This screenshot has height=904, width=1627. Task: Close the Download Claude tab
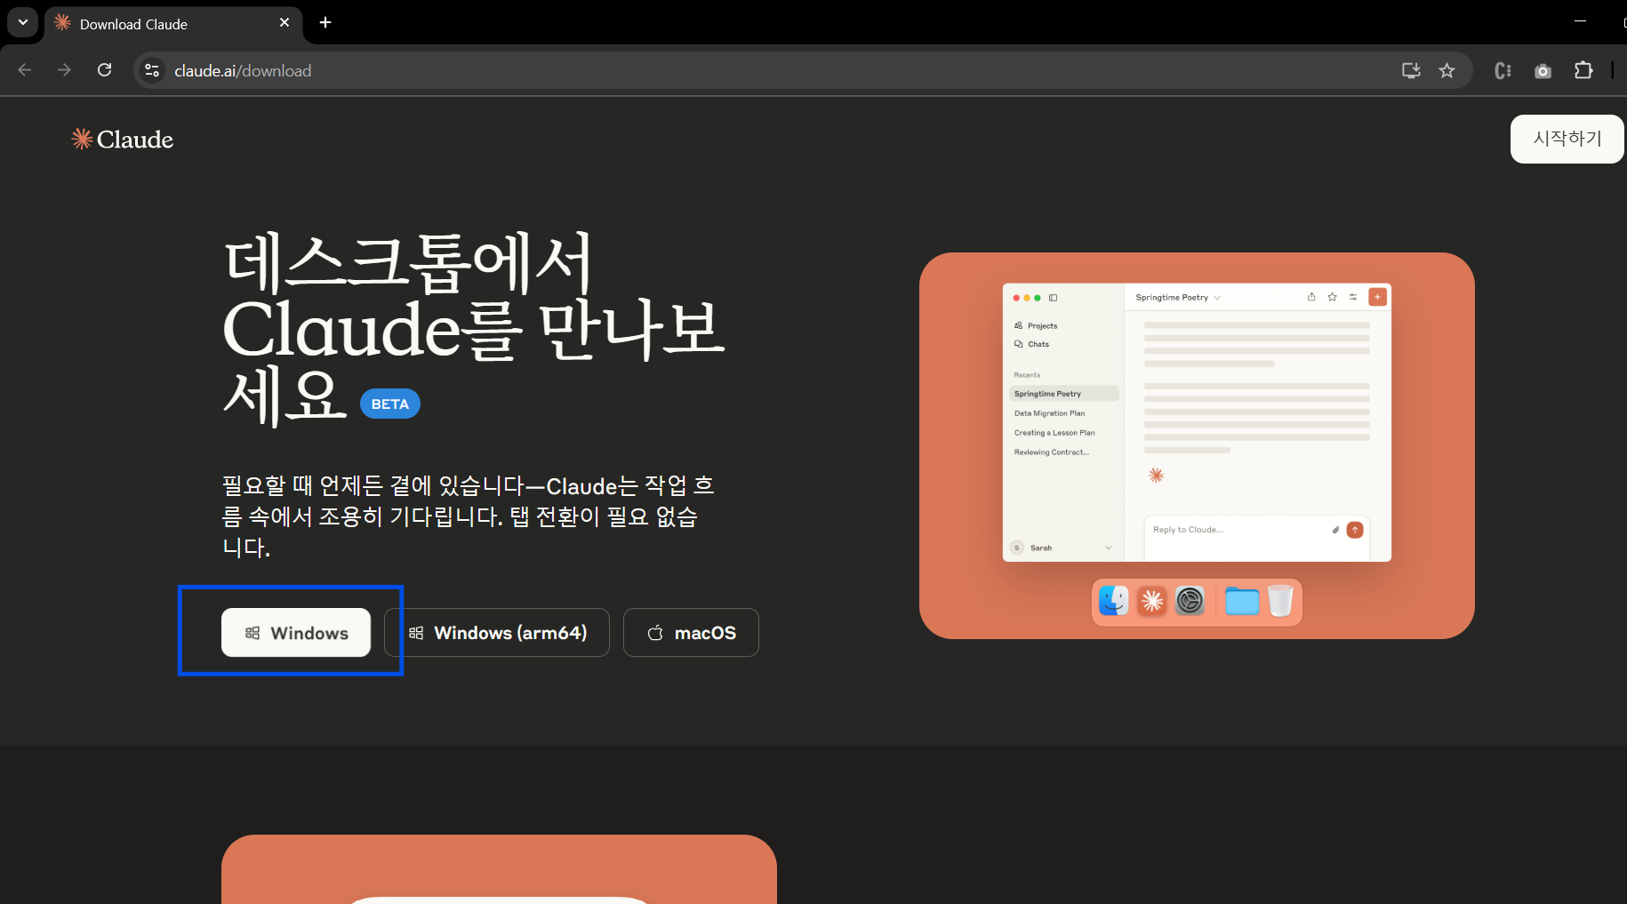[x=285, y=22]
